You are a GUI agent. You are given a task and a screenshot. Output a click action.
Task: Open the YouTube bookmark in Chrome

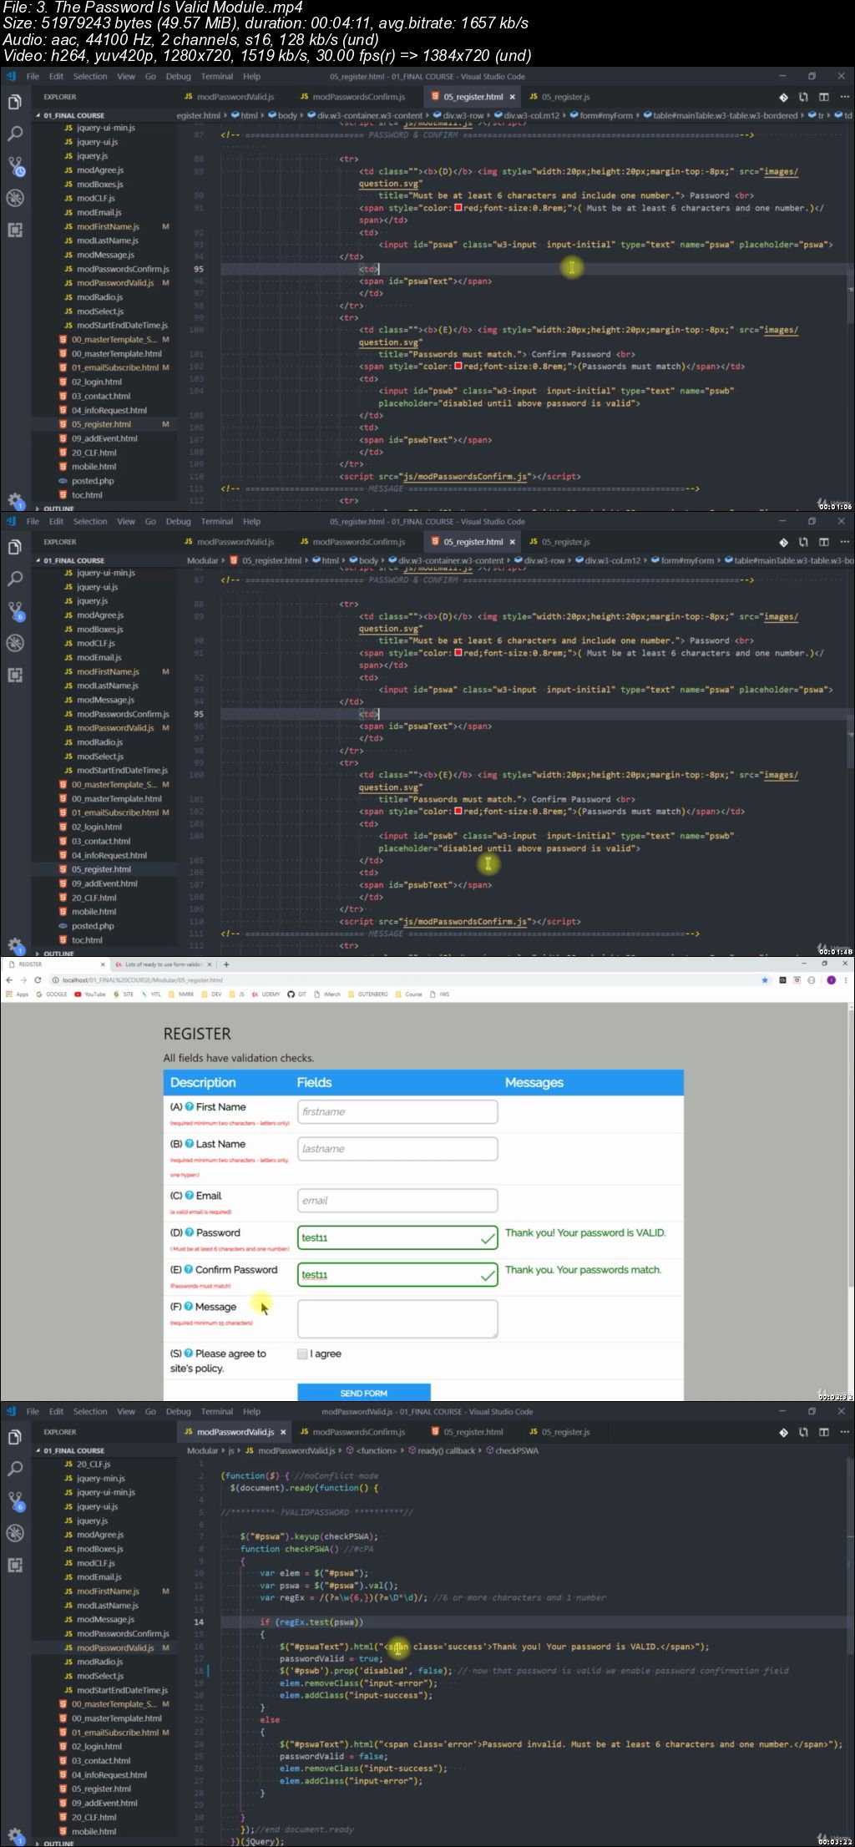[90, 994]
